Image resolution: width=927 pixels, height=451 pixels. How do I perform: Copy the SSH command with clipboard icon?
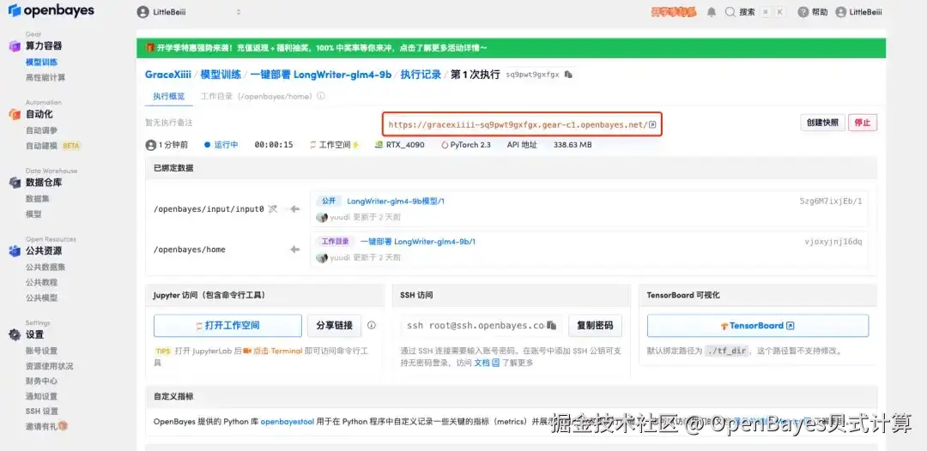(552, 325)
